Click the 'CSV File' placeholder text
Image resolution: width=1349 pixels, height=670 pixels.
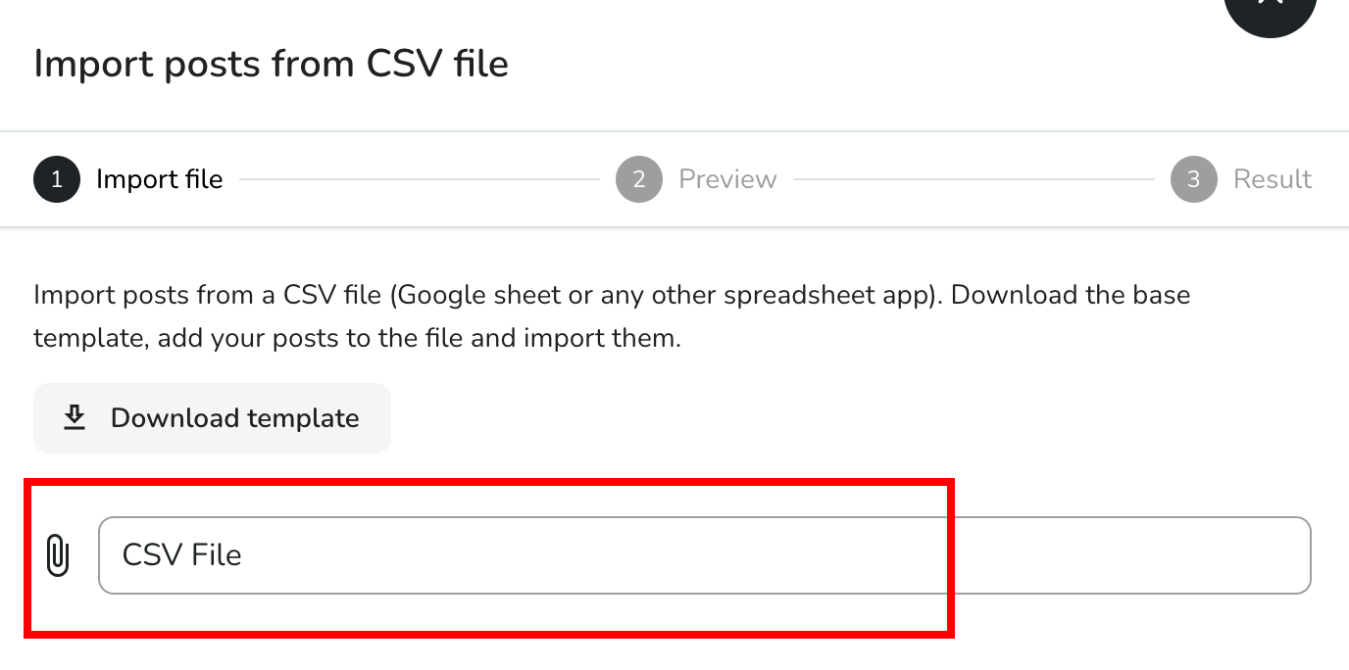(x=181, y=555)
